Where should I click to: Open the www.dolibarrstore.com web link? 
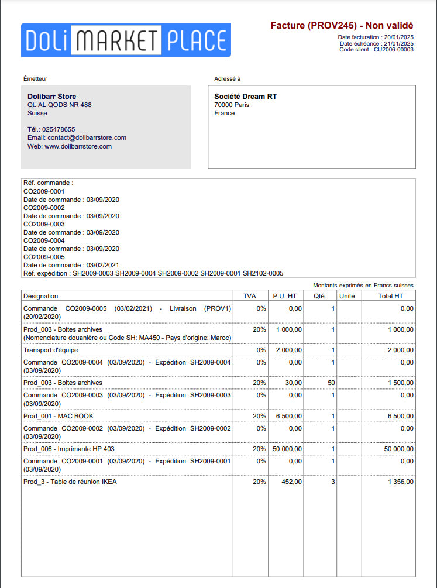coord(78,146)
